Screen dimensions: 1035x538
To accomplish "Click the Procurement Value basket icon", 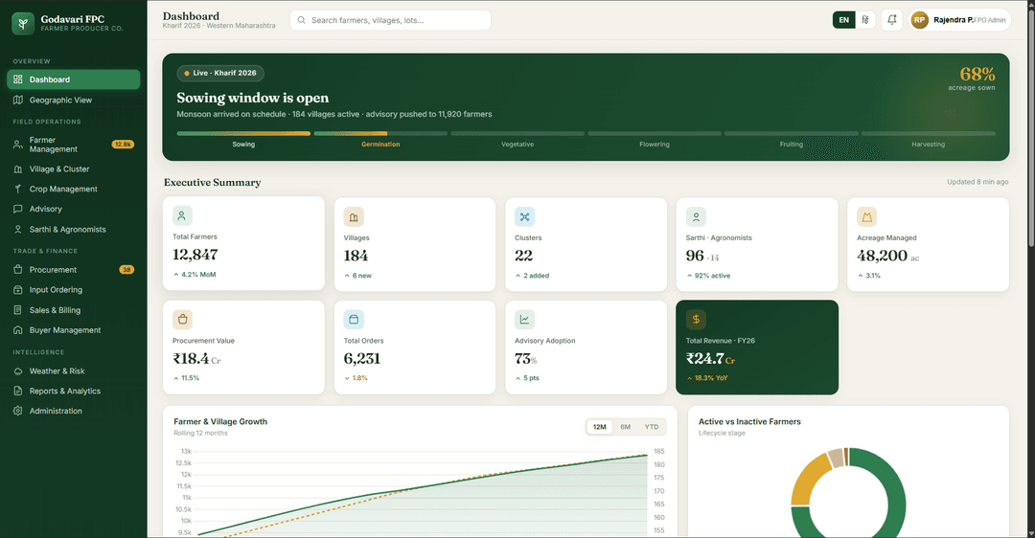I will tap(182, 319).
